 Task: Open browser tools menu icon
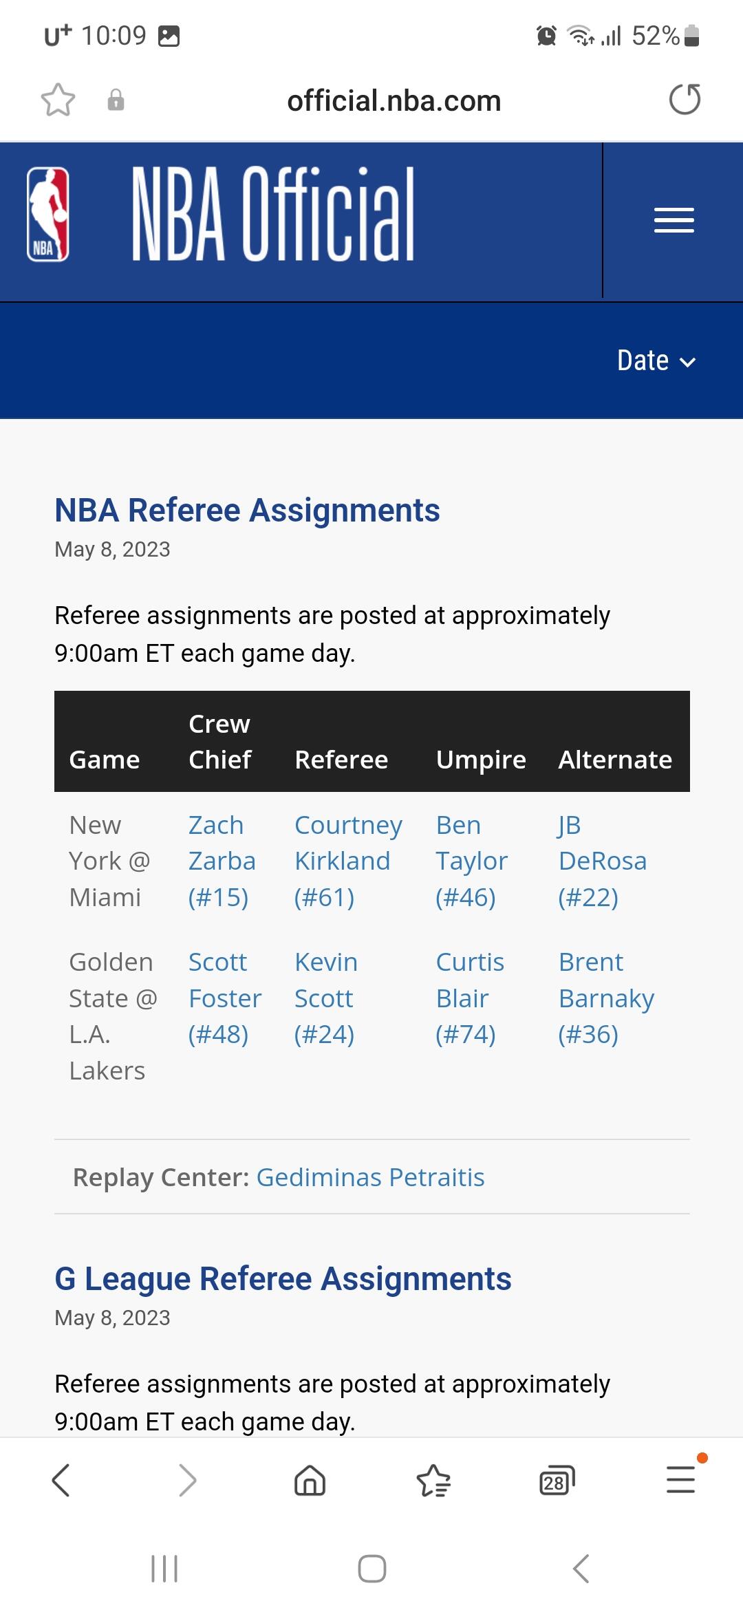[x=680, y=1480]
